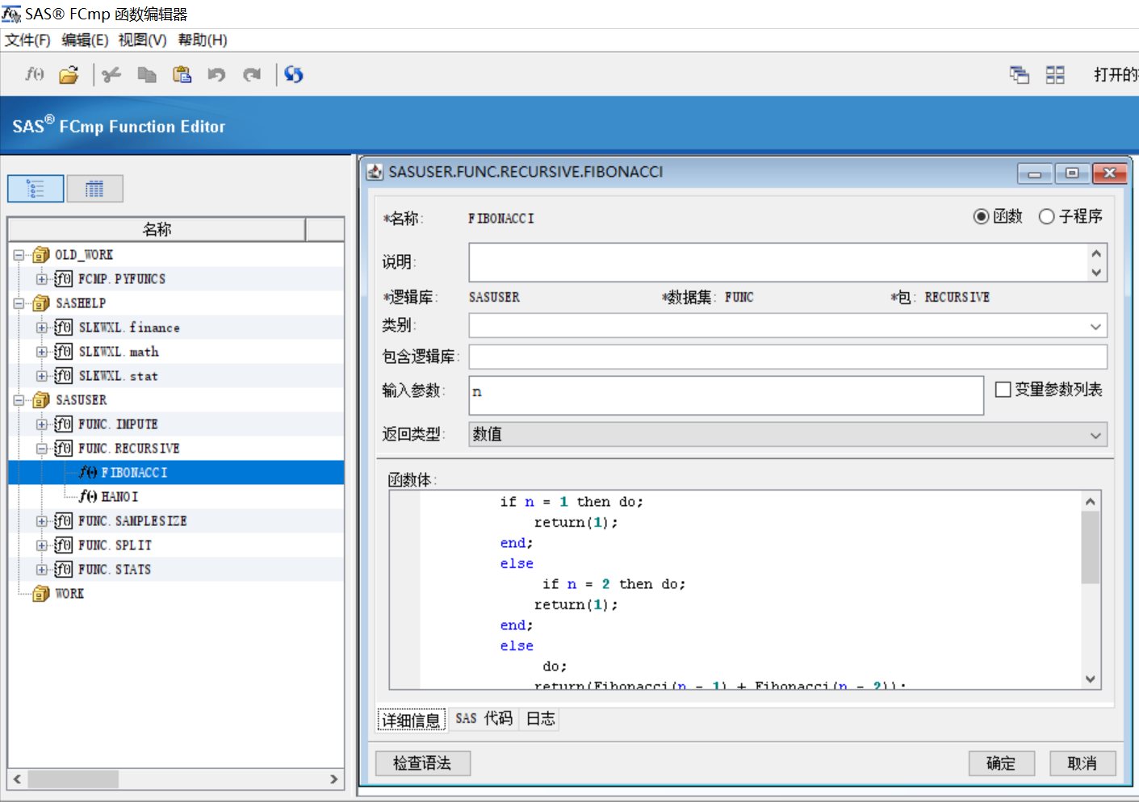
Task: Click the HANOI function icon
Action: (88, 497)
